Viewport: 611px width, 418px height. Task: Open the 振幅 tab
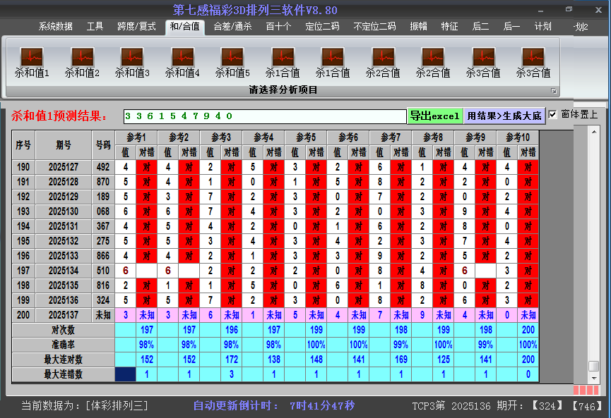point(418,27)
